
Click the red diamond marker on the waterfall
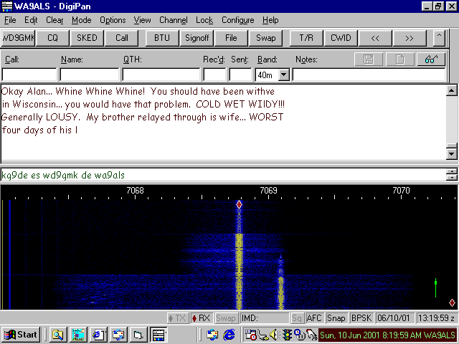point(240,205)
